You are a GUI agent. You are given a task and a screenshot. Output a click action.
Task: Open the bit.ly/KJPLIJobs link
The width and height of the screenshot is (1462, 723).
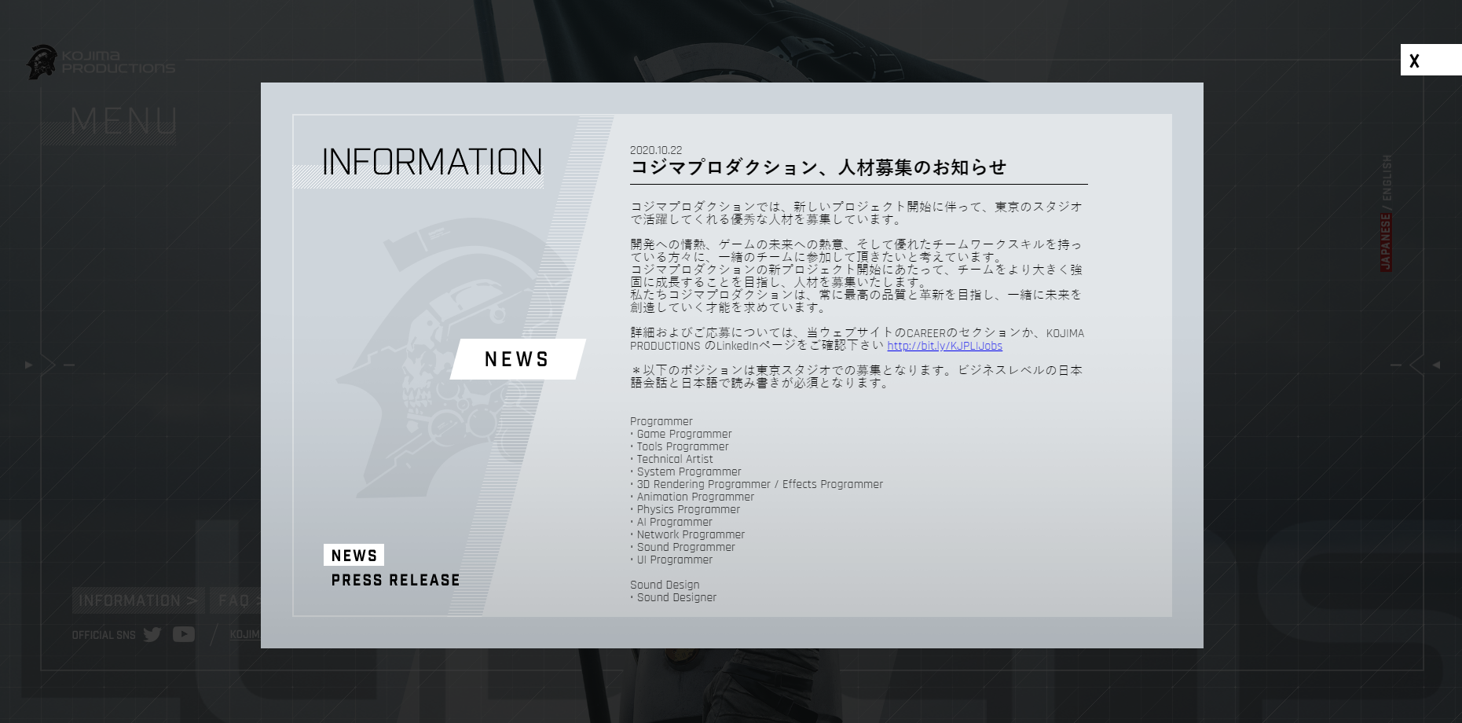(944, 346)
